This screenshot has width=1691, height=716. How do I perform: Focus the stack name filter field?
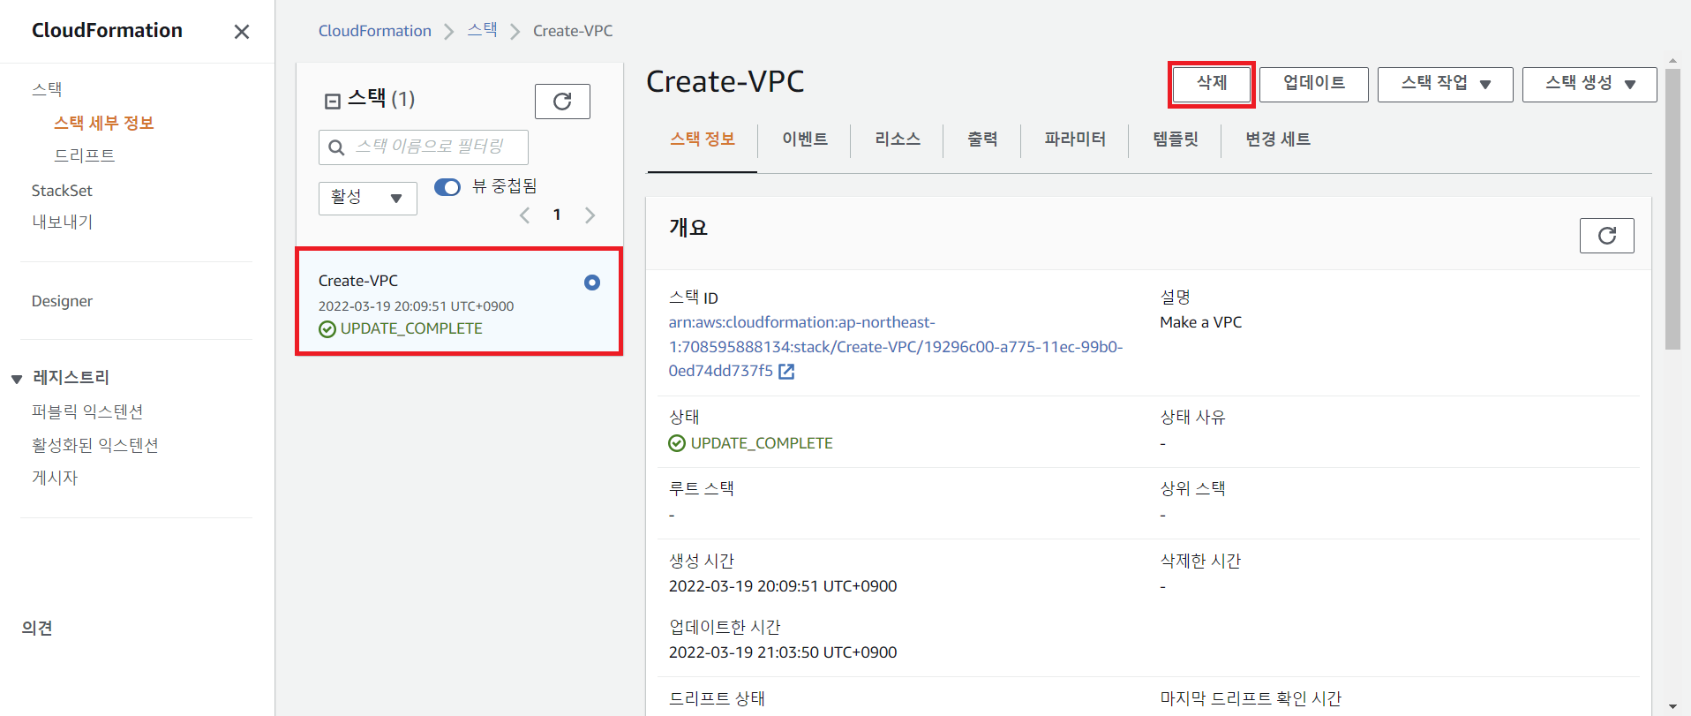[x=424, y=147]
